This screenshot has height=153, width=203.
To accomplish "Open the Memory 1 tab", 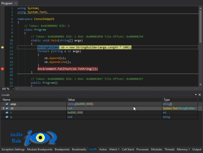I will (183, 149).
